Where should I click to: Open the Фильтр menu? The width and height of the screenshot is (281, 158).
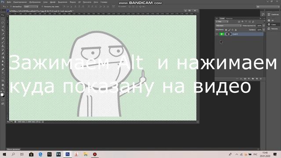[x=72, y=2]
